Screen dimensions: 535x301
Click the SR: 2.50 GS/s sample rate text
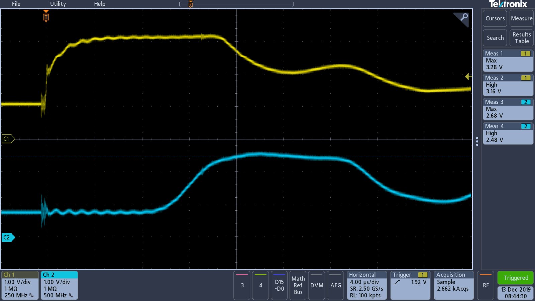tap(366, 289)
